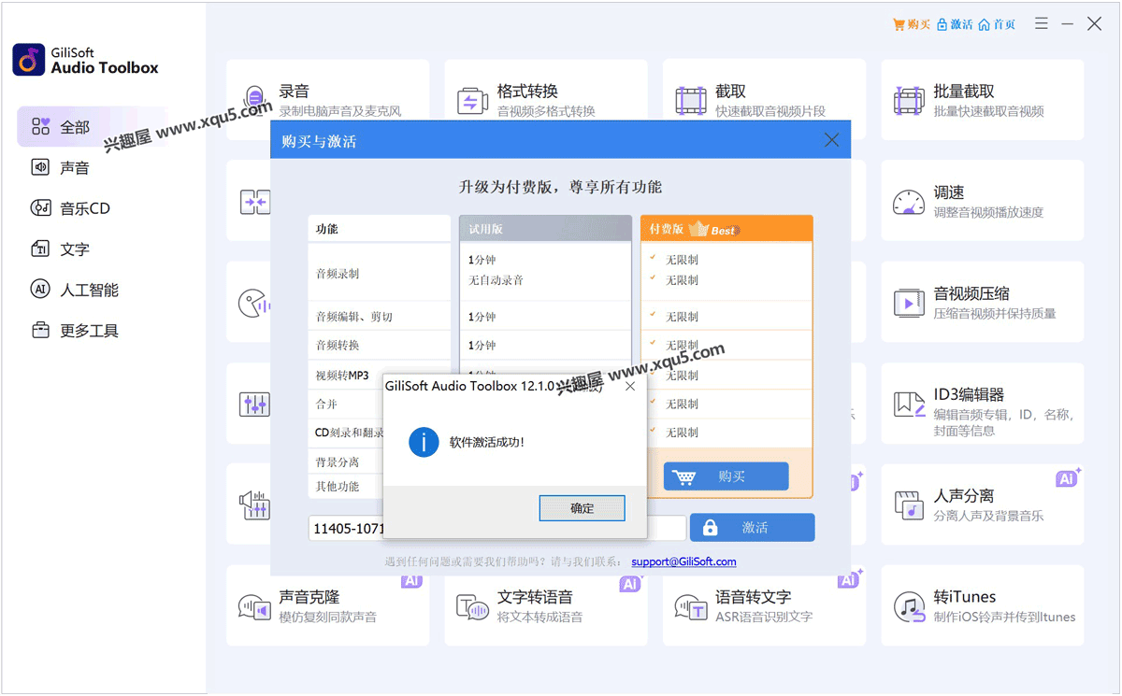
Task: Open the 格式转换 format conversion card
Action: (x=546, y=100)
